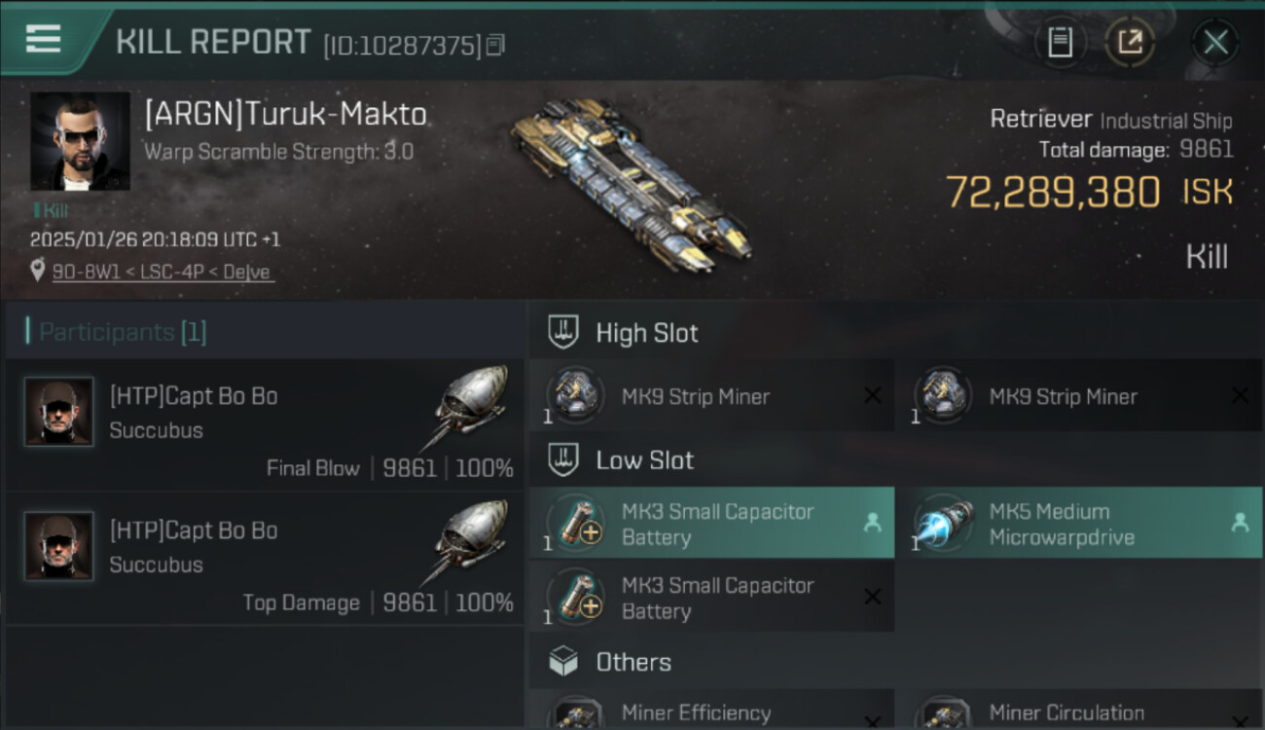Screen dimensions: 1265x730
Task: Close the kill report window
Action: [x=1215, y=42]
